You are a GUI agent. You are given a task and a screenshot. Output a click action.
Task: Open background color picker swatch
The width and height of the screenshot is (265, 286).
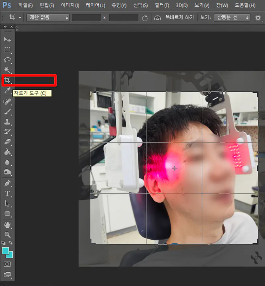(11, 256)
